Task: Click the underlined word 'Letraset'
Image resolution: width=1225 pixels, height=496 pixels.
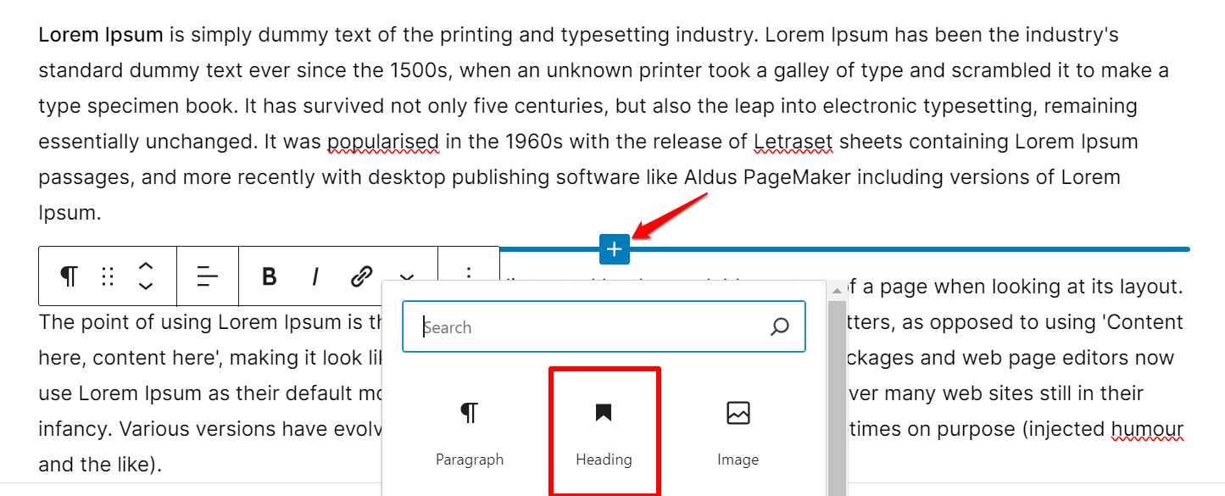Action: tap(793, 142)
